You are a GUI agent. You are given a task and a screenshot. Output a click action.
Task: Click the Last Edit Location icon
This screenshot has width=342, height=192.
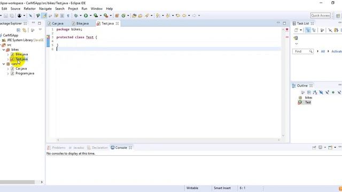(178, 15)
